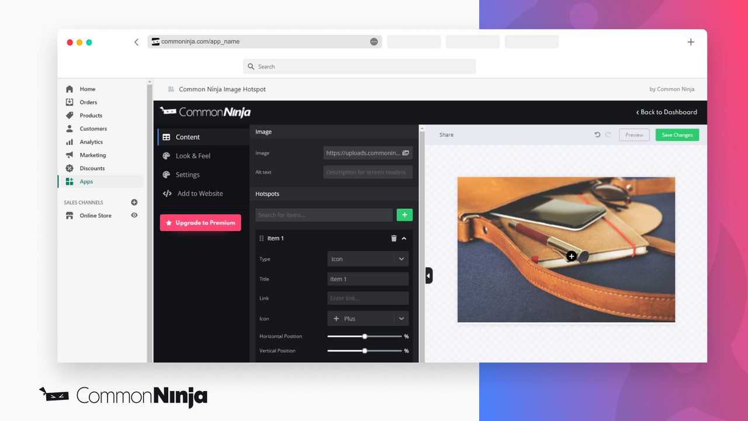Click the Orders inbox icon
Screen dimensions: 748x421
coord(70,102)
